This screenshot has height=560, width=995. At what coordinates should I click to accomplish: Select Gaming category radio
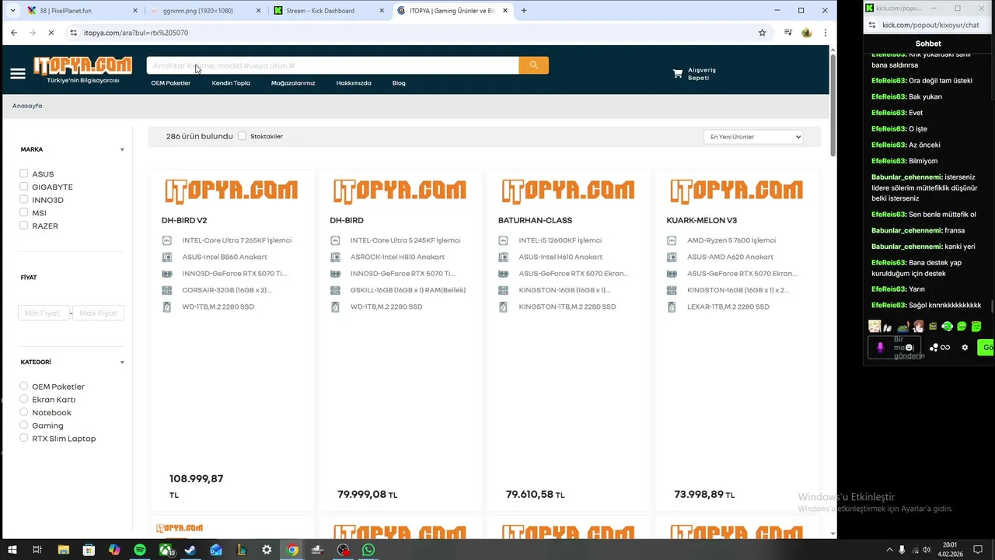(24, 425)
